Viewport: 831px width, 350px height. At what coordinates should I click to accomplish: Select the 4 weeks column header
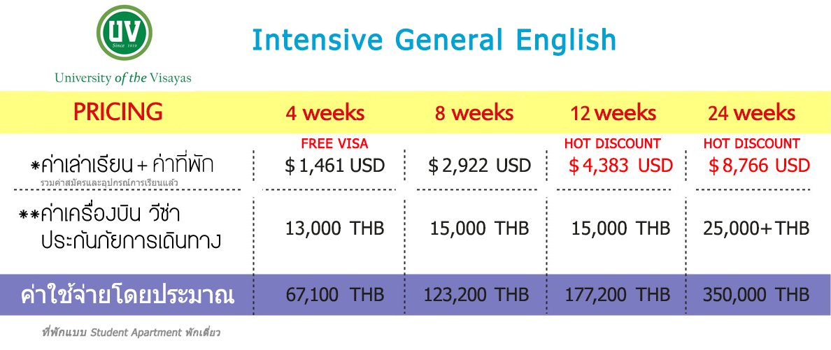tap(325, 112)
